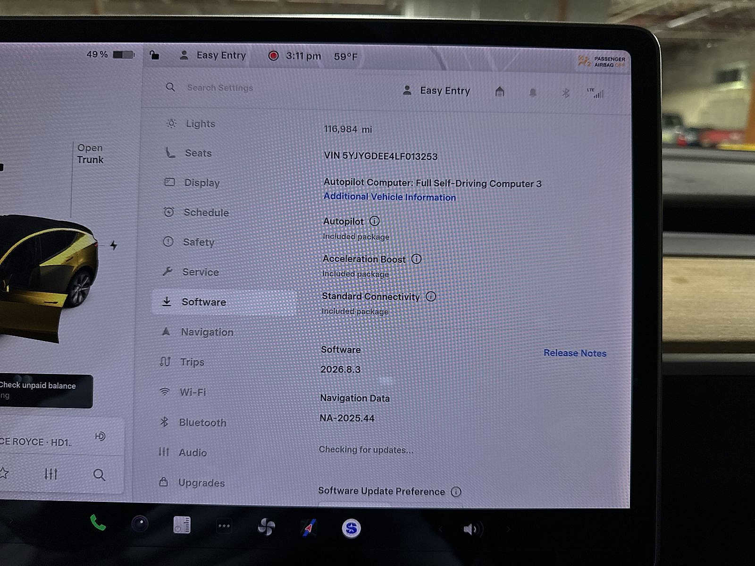Open the climate fan control icon
755x566 pixels.
266,527
